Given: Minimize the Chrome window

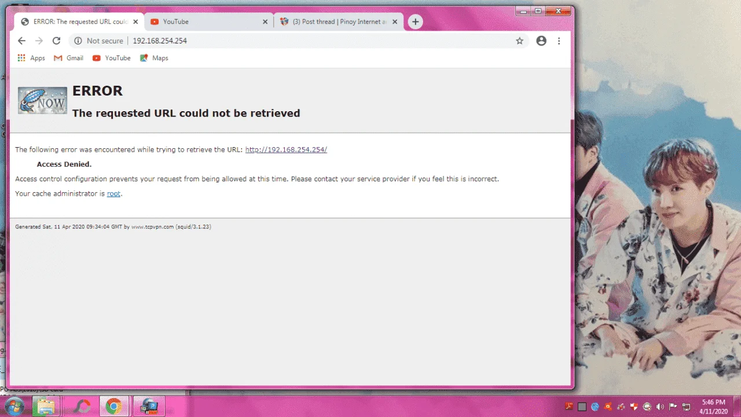Looking at the screenshot, I should [523, 10].
